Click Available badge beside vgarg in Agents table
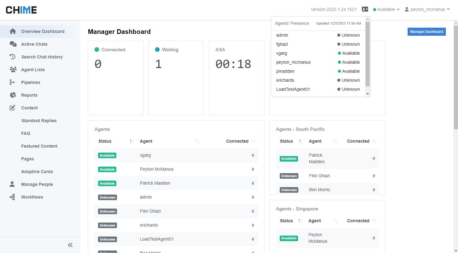Viewport: 458px width, 253px height. coord(107,155)
